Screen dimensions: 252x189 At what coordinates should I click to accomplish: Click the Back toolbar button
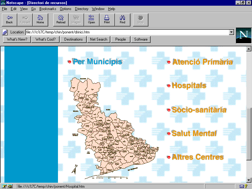click(9, 20)
